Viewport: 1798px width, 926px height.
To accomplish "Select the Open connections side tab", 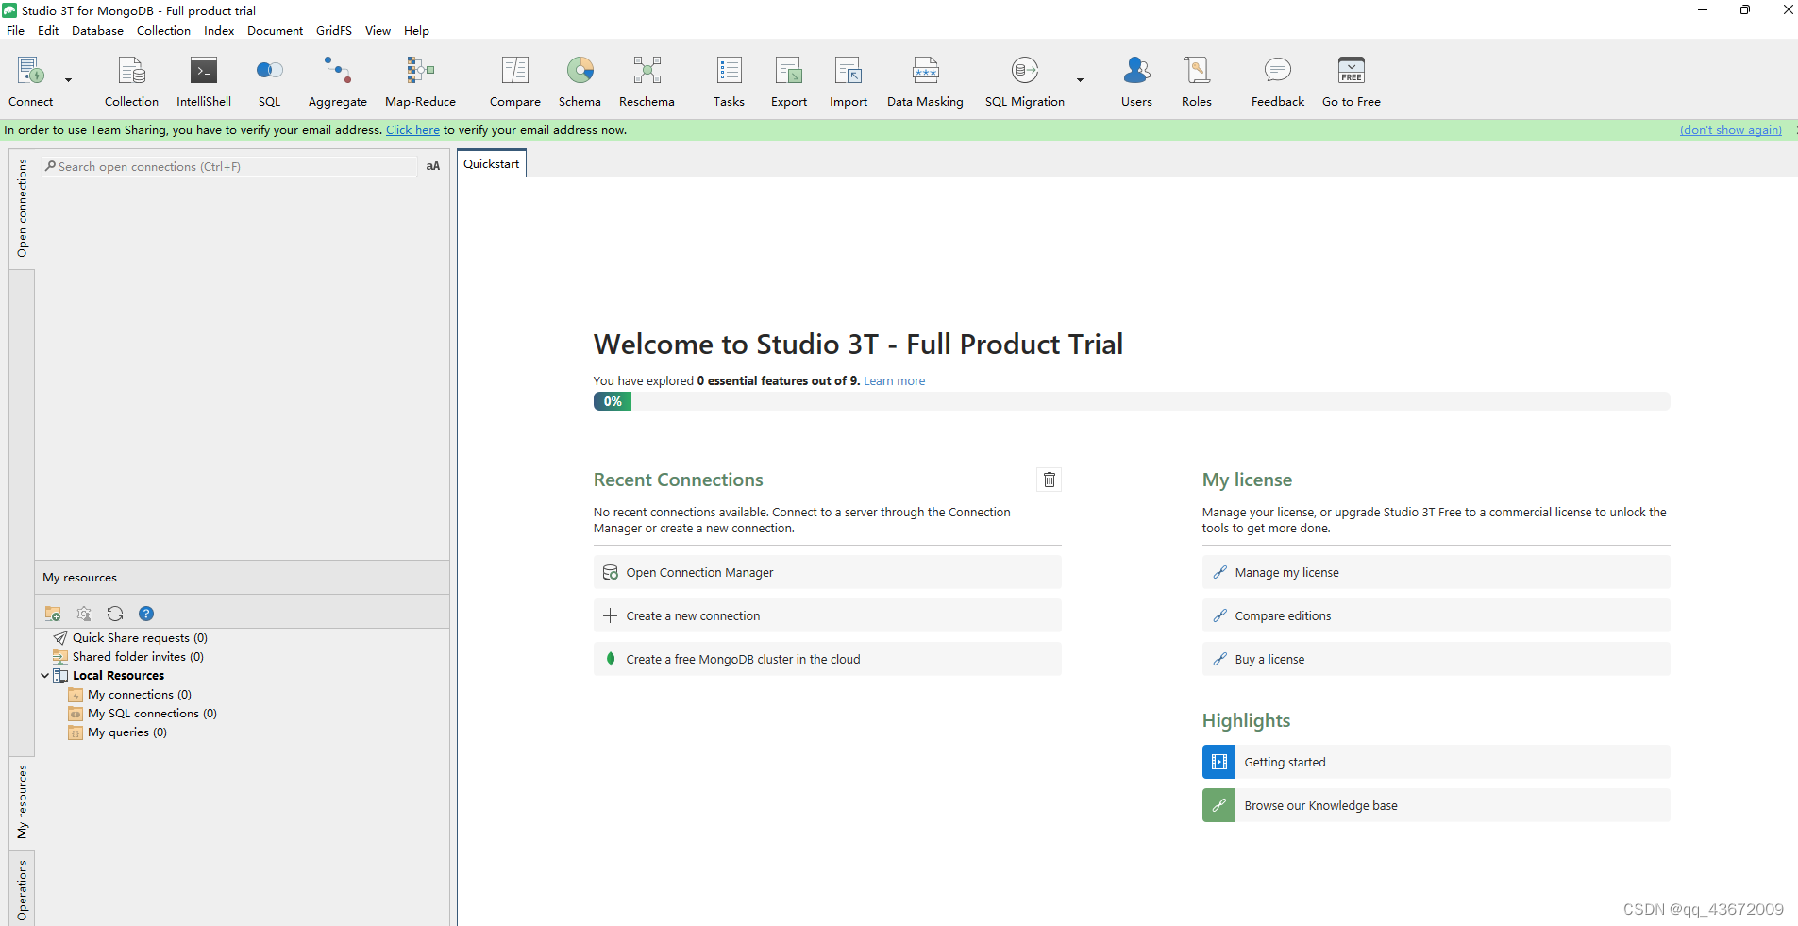I will (22, 208).
